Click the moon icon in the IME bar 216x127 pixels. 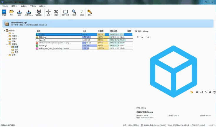tap(202, 92)
